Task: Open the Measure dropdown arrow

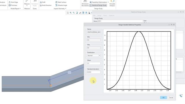Action: pos(27,5)
